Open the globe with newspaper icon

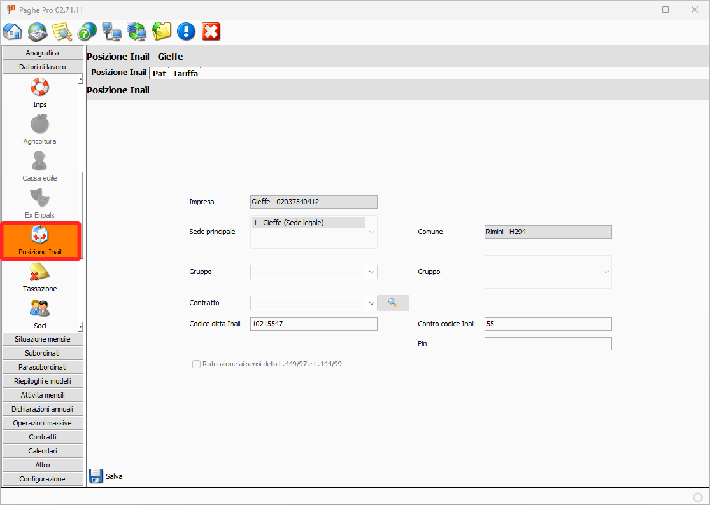pyautogui.click(x=38, y=31)
